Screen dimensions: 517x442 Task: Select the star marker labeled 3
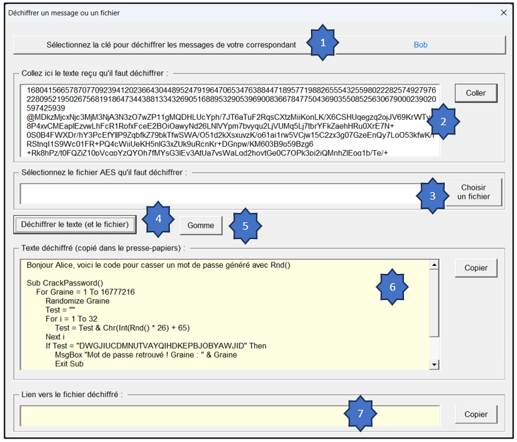(x=433, y=196)
